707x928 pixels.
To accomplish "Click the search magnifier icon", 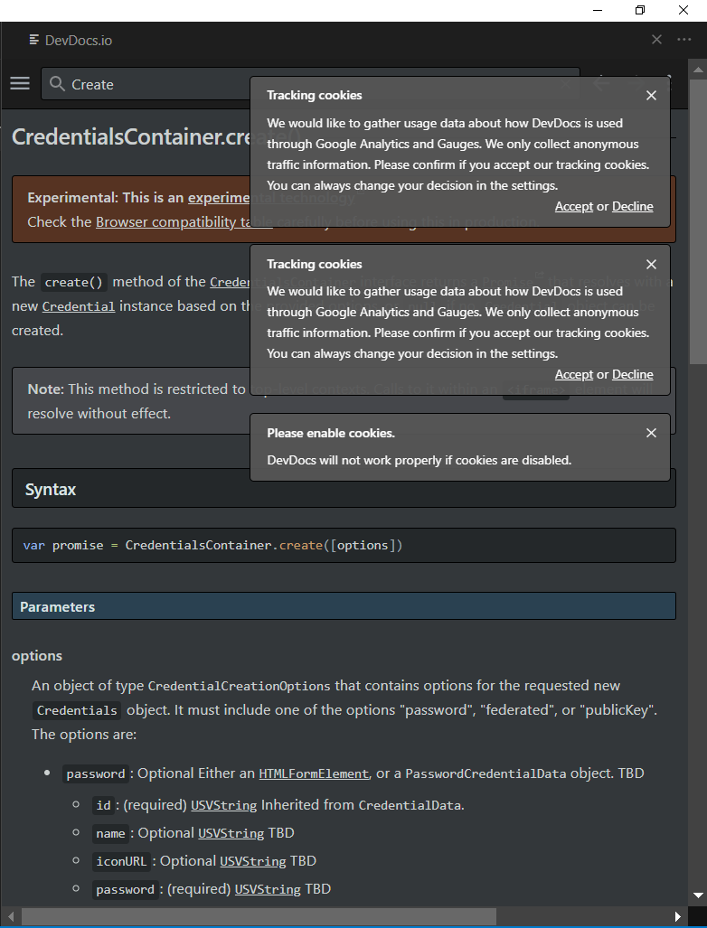I will [56, 84].
